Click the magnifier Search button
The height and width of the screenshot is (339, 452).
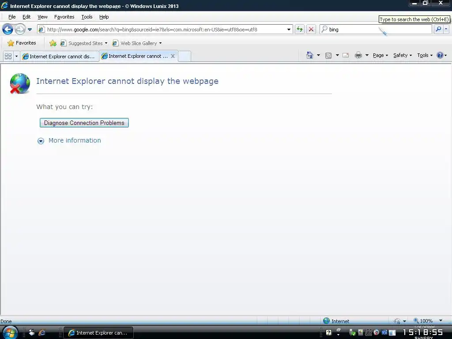tap(438, 29)
